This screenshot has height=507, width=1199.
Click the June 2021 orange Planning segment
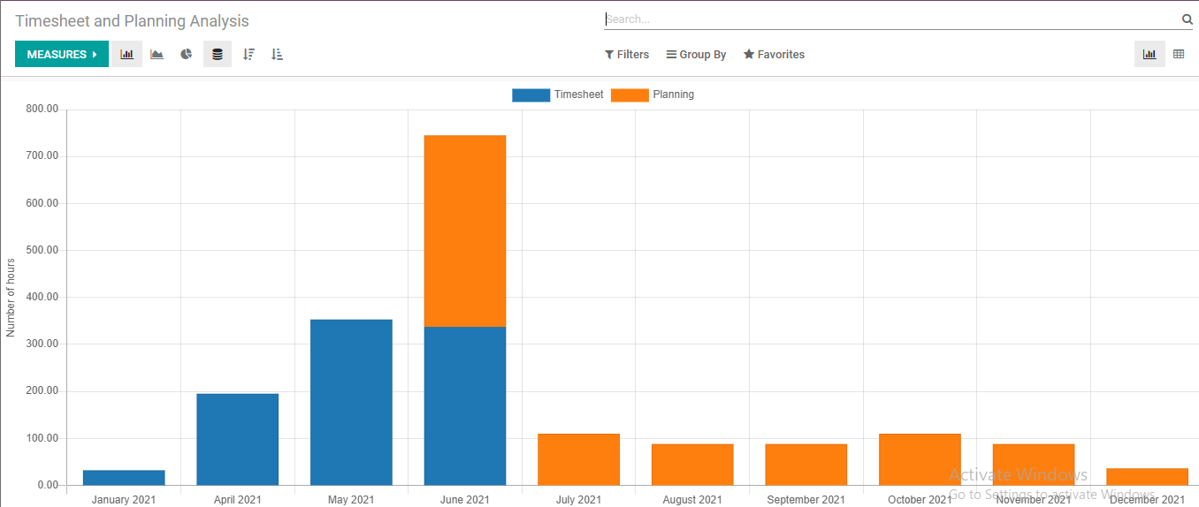(465, 231)
